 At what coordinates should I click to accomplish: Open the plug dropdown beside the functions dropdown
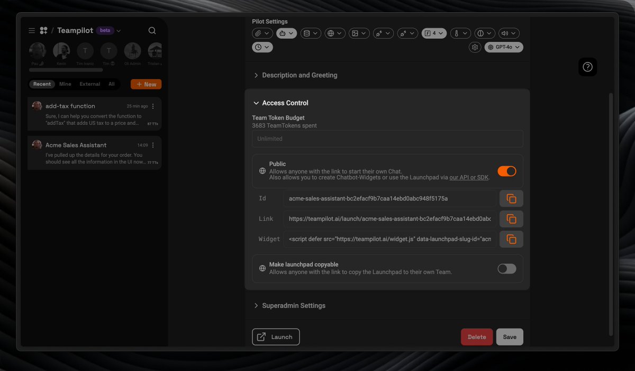408,33
